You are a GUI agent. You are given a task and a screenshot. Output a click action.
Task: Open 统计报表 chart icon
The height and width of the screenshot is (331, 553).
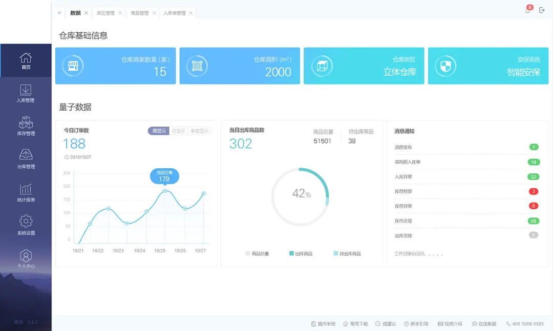pos(26,189)
